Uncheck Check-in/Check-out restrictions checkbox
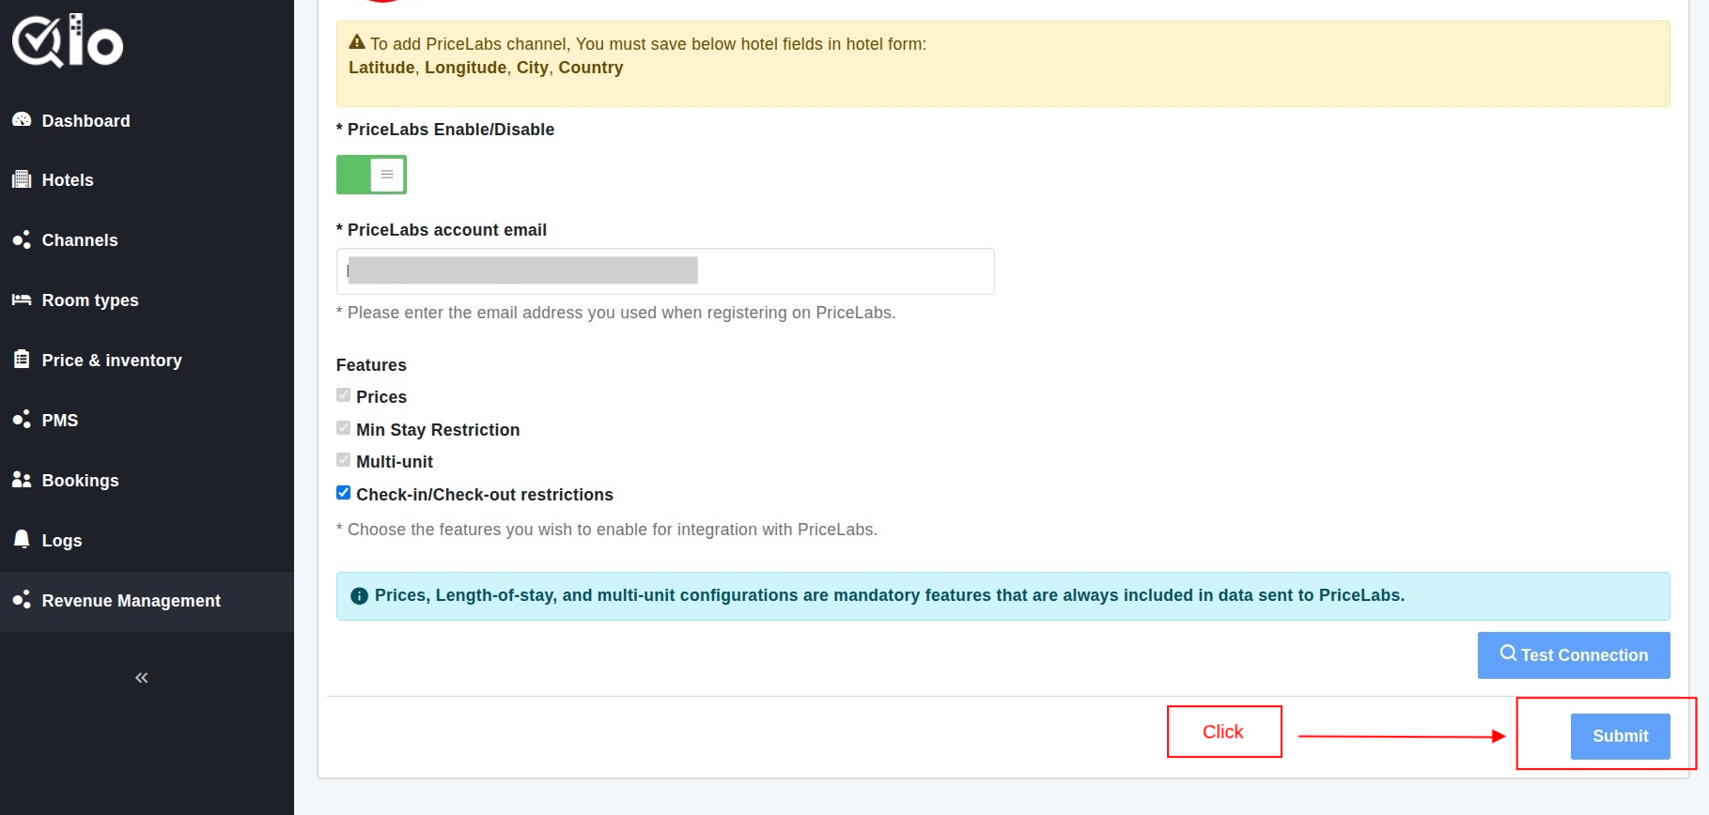1709x815 pixels. (344, 493)
